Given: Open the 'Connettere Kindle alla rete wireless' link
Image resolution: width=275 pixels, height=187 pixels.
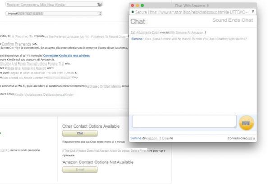Looking at the screenshot, I should click(66, 56).
